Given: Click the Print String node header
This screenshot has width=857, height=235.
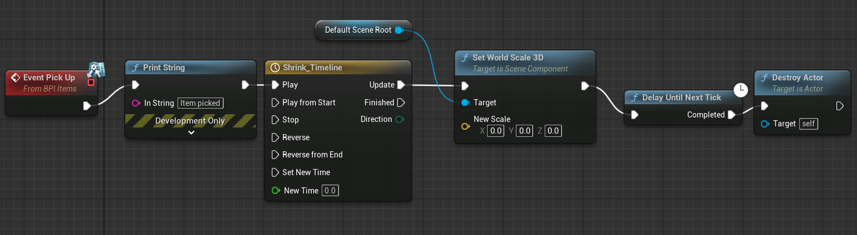Looking at the screenshot, I should (191, 68).
